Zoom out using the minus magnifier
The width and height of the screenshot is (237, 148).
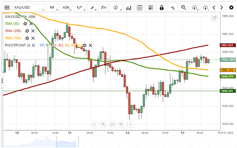click(103, 125)
